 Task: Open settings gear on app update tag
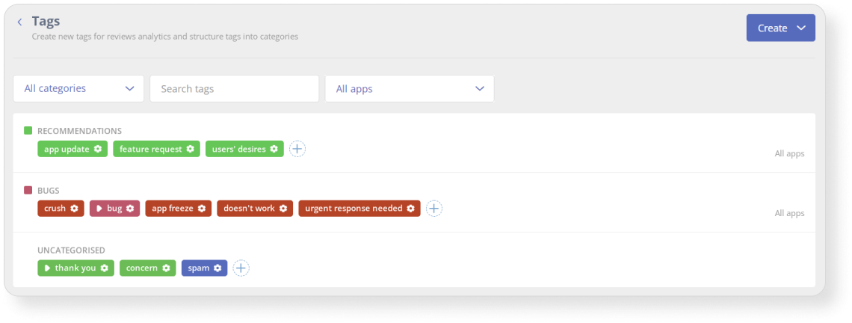pyautogui.click(x=98, y=149)
